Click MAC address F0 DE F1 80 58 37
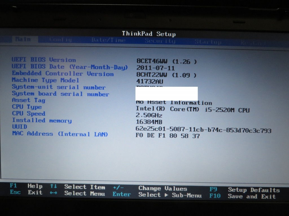This screenshot has height=216, width=289. tap(168, 136)
